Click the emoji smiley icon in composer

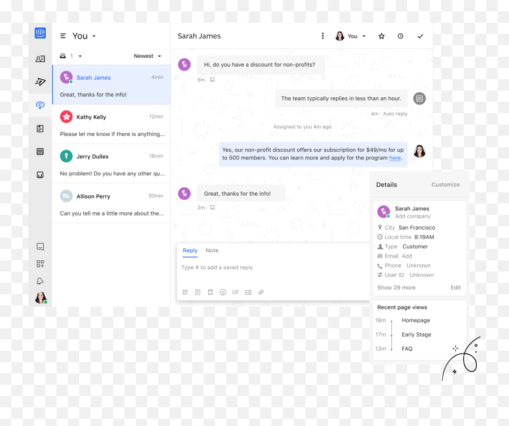point(223,292)
